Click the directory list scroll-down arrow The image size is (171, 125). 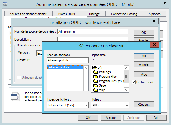point(126,90)
